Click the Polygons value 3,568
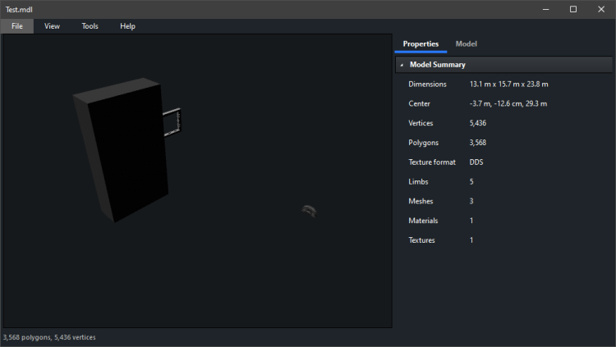 [477, 143]
